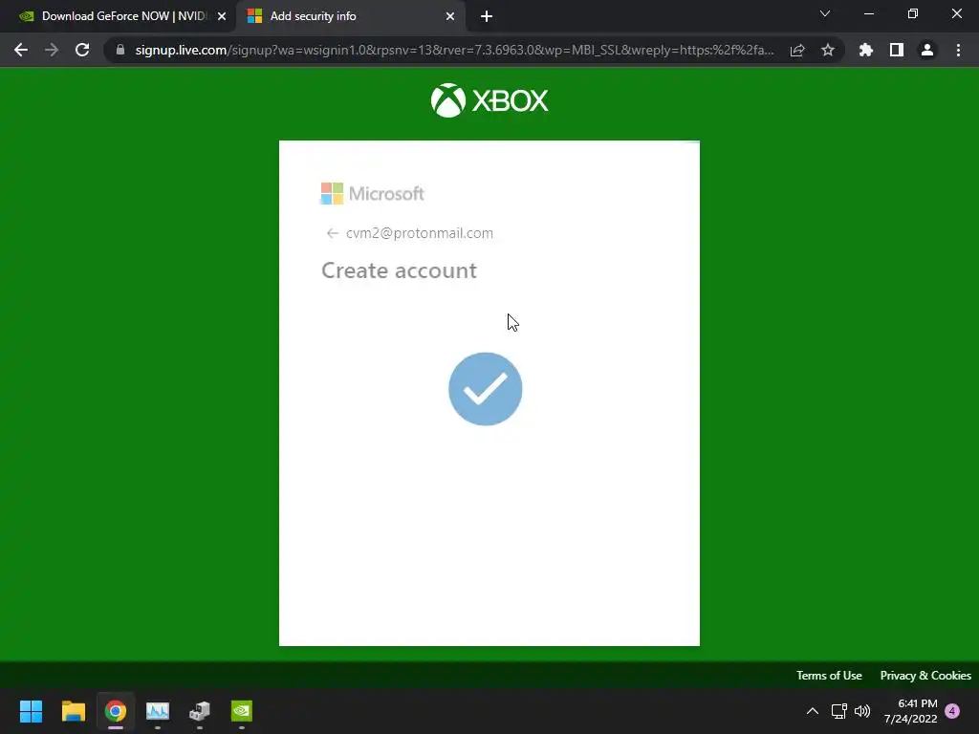The width and height of the screenshot is (979, 734).
Task: Open network status in system tray
Action: (838, 711)
